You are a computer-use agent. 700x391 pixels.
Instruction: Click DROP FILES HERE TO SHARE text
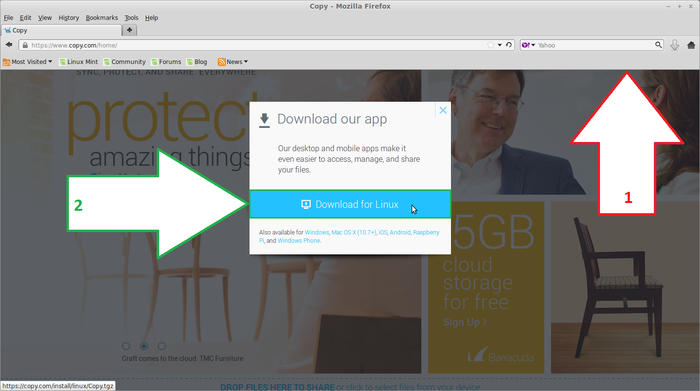277,387
